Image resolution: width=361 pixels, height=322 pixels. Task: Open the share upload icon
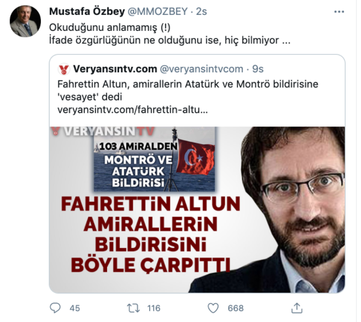tap(297, 308)
